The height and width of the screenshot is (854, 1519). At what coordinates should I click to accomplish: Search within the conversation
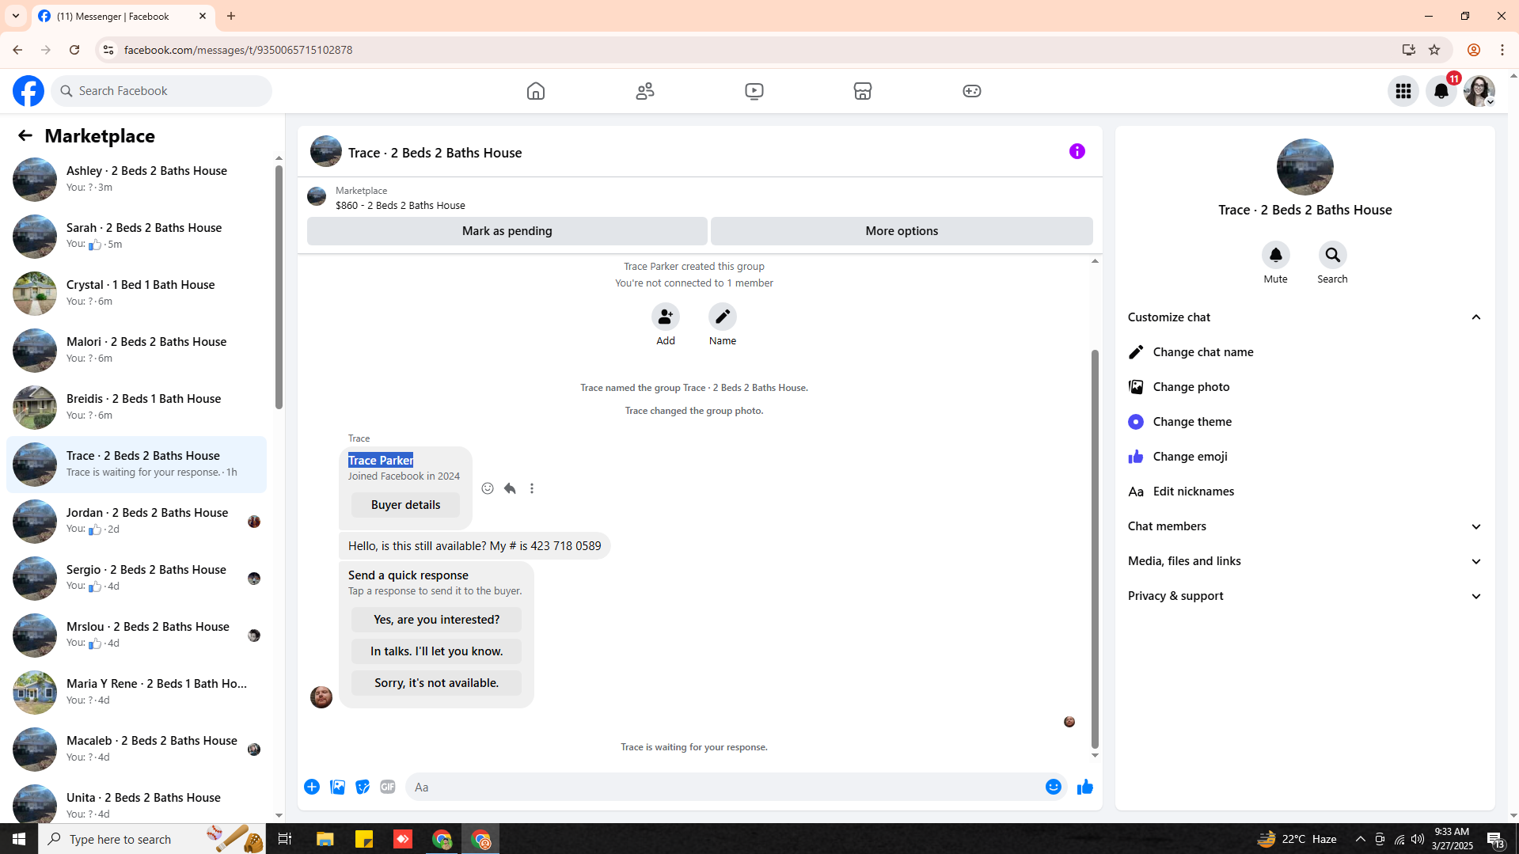[x=1333, y=255]
